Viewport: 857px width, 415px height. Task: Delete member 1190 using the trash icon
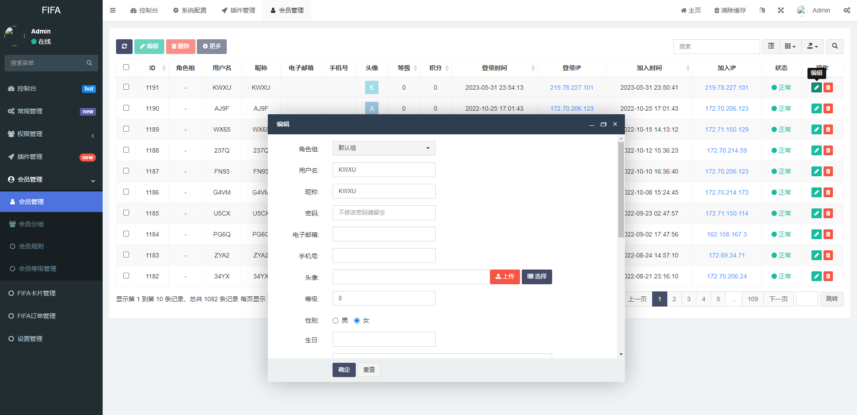coord(828,108)
